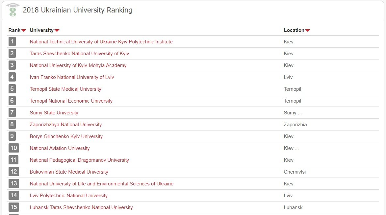The height and width of the screenshot is (215, 386).
Task: Open Lviv Polytechnic National University link
Action: tap(69, 195)
